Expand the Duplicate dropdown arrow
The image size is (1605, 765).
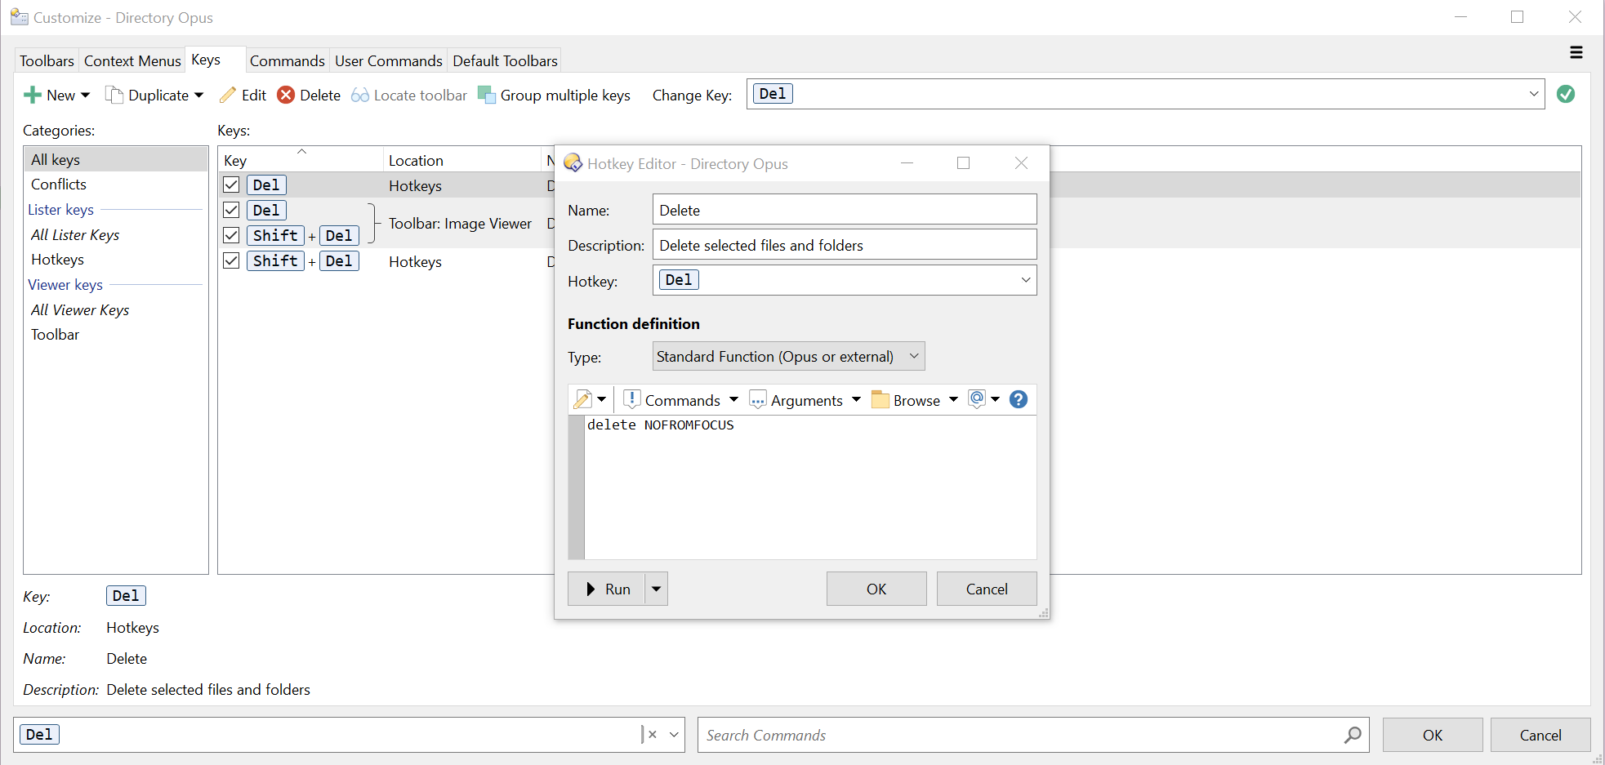(x=198, y=96)
